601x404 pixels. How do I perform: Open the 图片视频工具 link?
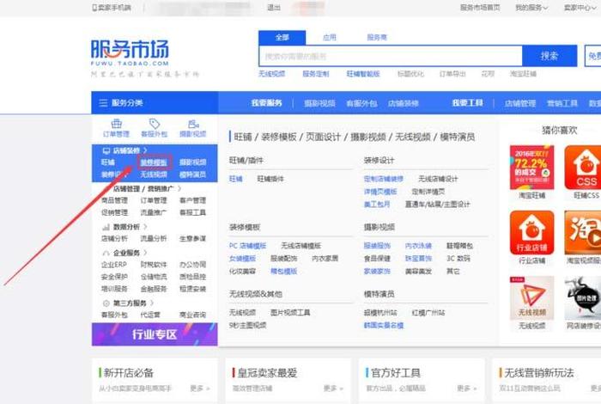(x=290, y=313)
